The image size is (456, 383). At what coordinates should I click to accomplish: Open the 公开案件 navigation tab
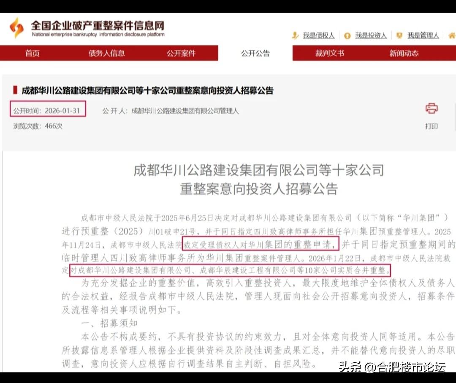tap(181, 53)
